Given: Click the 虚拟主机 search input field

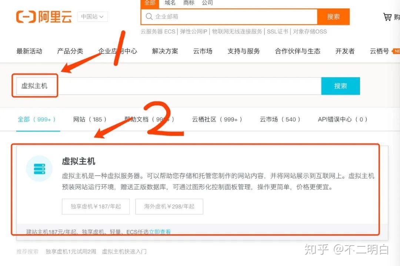Looking at the screenshot, I should point(169,86).
